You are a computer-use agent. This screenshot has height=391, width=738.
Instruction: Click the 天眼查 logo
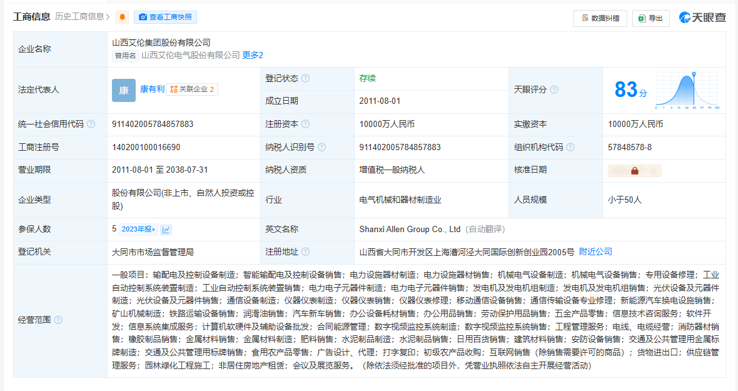(x=702, y=18)
